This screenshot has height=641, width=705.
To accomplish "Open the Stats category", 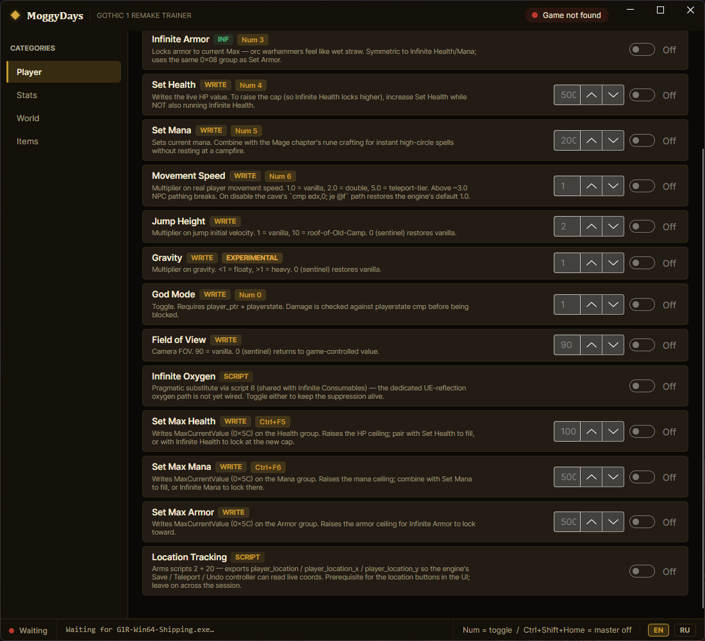I will [x=64, y=95].
